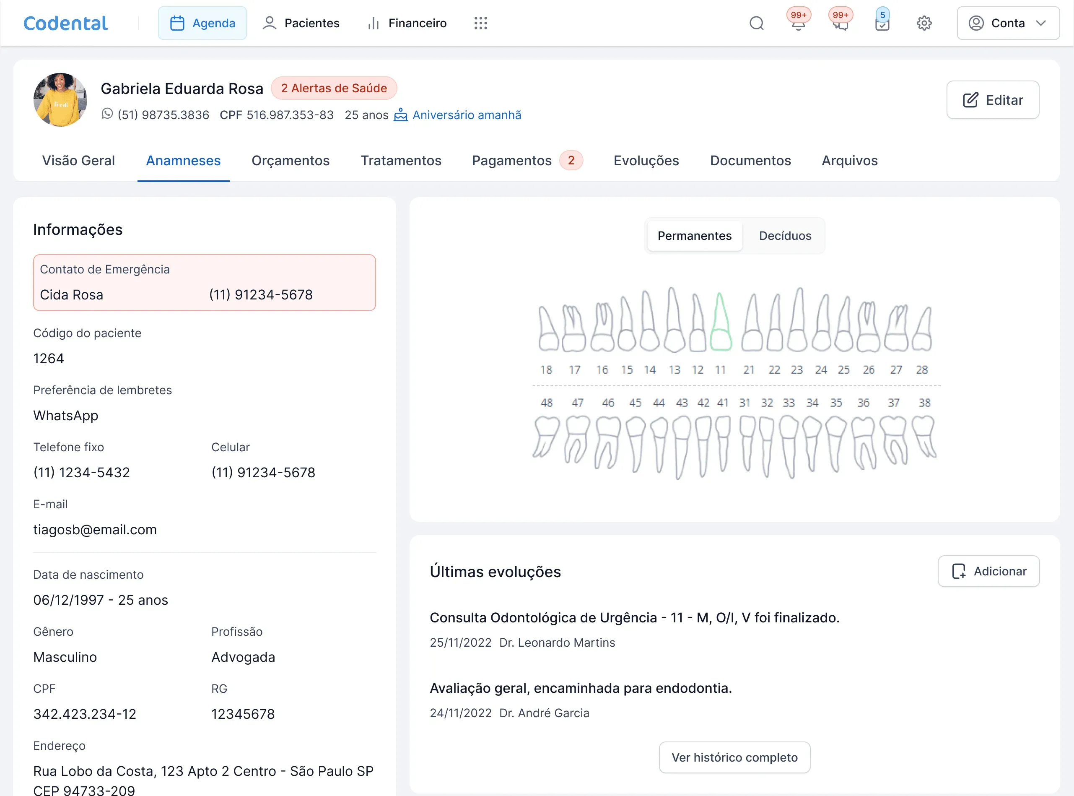1074x796 pixels.
Task: Switch to the Documentos tab
Action: tap(750, 161)
